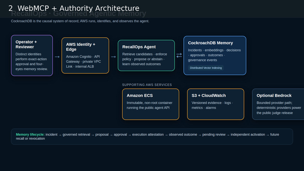Click the bidirectional arrows before CockroachDB Memory
Image resolution: width=304 pixels, height=171 pixels.
(179, 55)
